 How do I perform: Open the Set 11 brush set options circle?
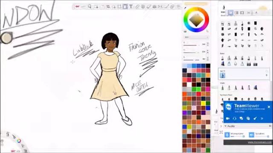[267, 71]
